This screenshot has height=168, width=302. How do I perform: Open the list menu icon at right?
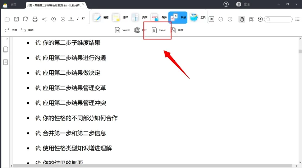[297, 19]
